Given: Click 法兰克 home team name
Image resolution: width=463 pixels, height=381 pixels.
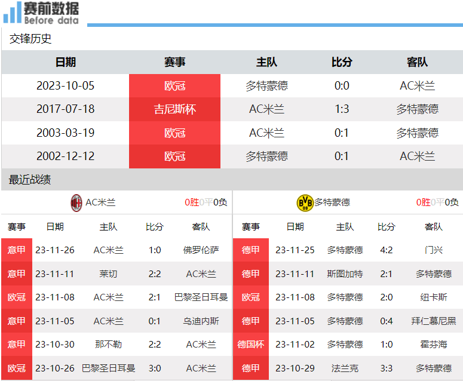Looking at the screenshot, I should click(x=345, y=368).
